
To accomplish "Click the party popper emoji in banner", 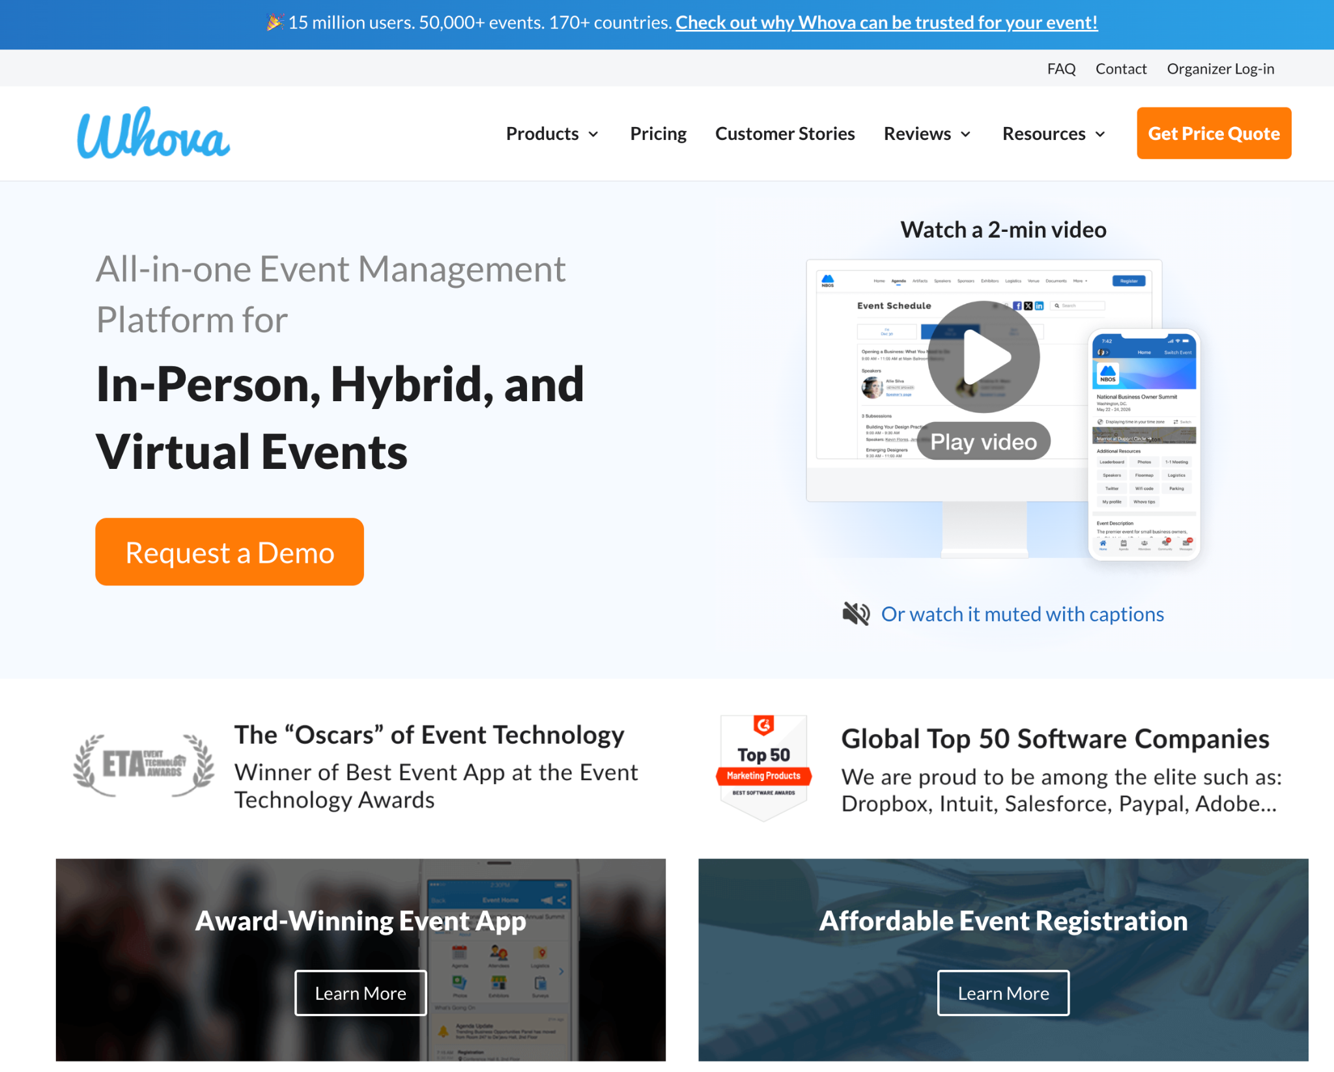I will 275,23.
